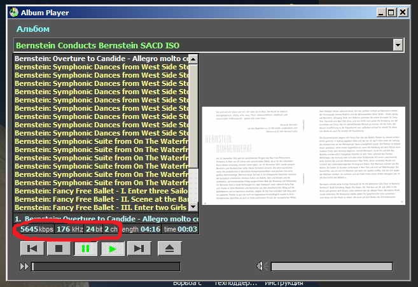This screenshot has height=287, width=418.
Task: Stop playback with the square button
Action: coord(59,249)
